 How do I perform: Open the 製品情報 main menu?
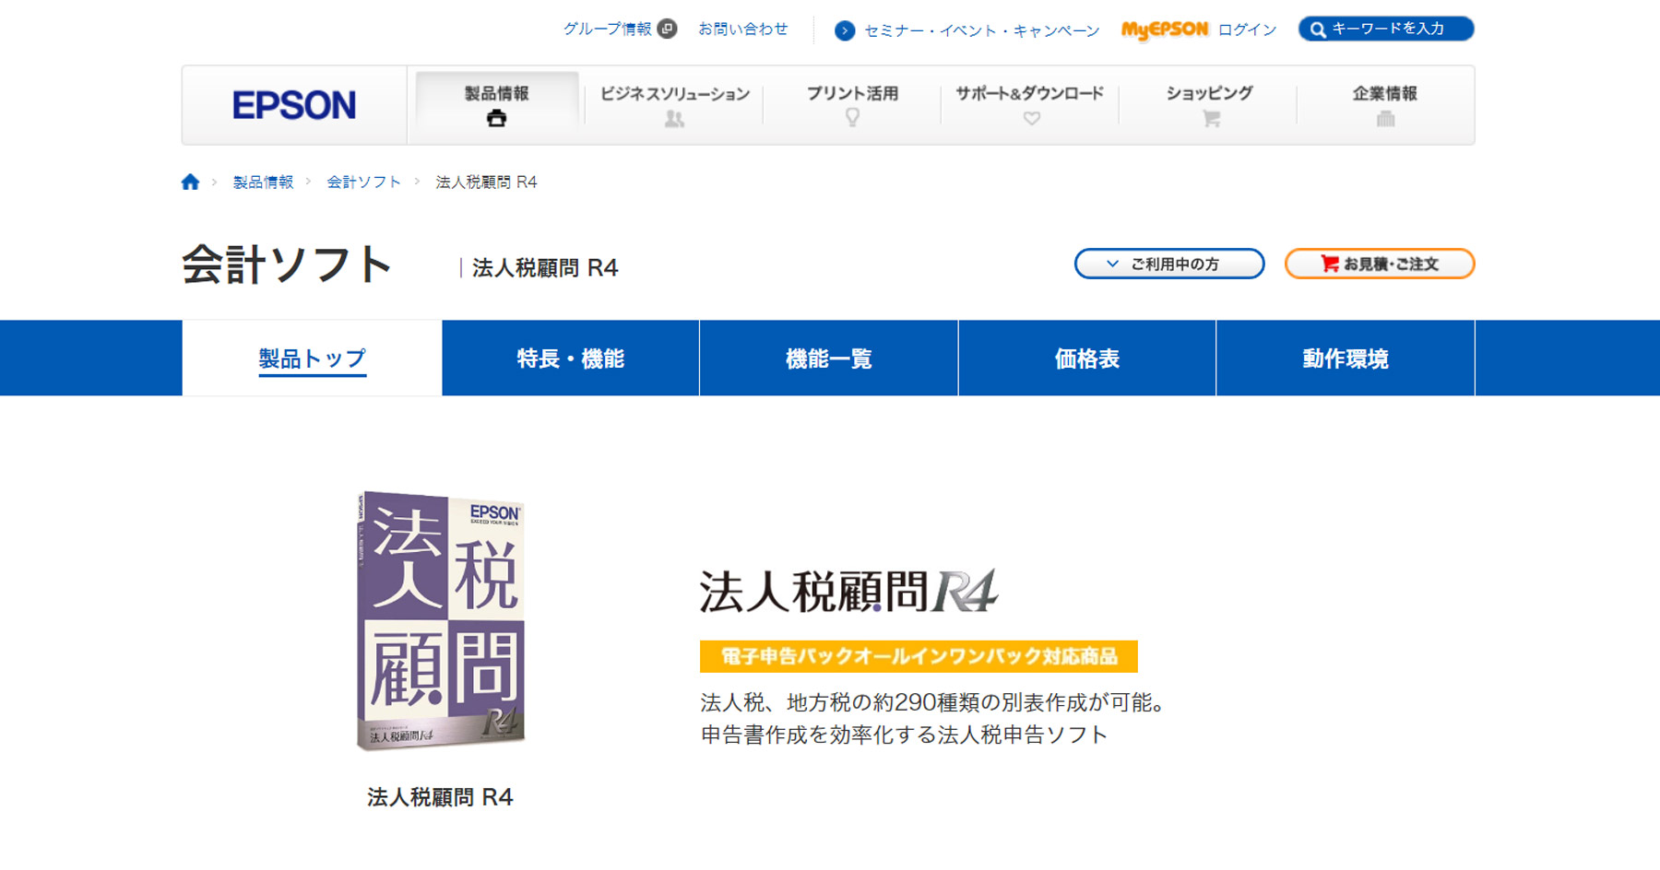point(496,105)
